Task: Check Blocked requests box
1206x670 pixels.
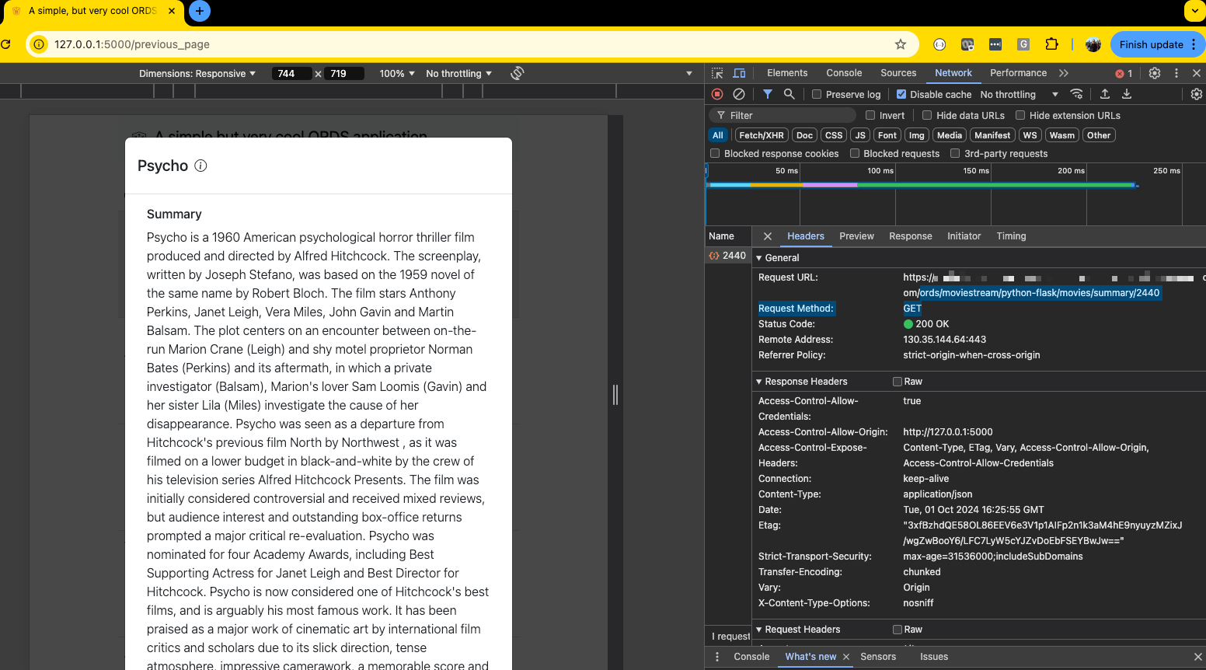Action: pyautogui.click(x=855, y=153)
